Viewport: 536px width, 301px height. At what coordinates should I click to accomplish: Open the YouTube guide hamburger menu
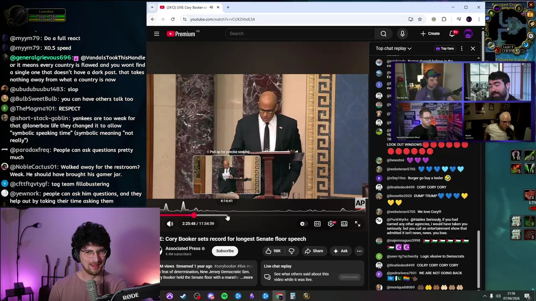[157, 34]
